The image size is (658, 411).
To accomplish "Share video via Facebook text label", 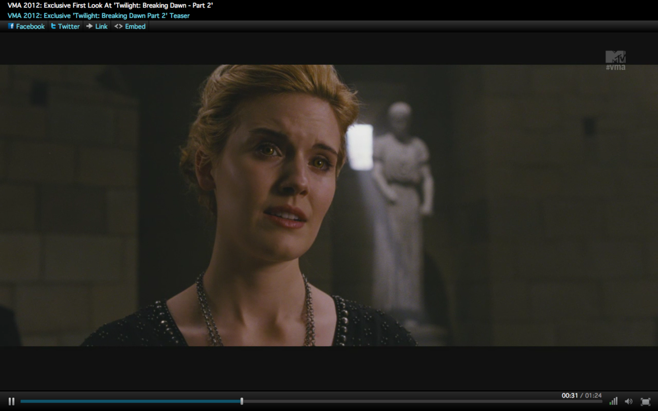I will point(30,26).
